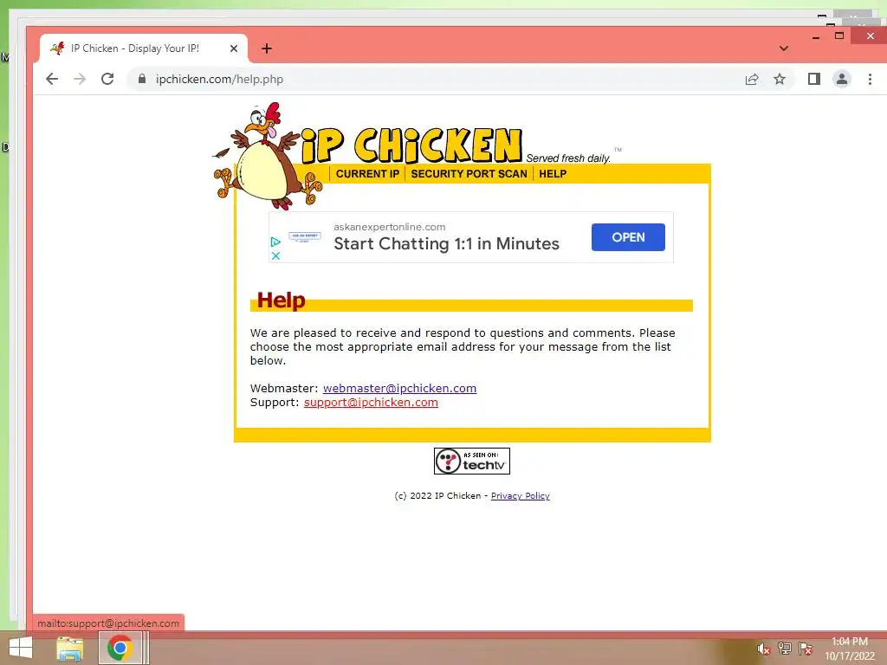Open the Windows Start menu
The width and height of the screenshot is (887, 665).
[x=21, y=648]
